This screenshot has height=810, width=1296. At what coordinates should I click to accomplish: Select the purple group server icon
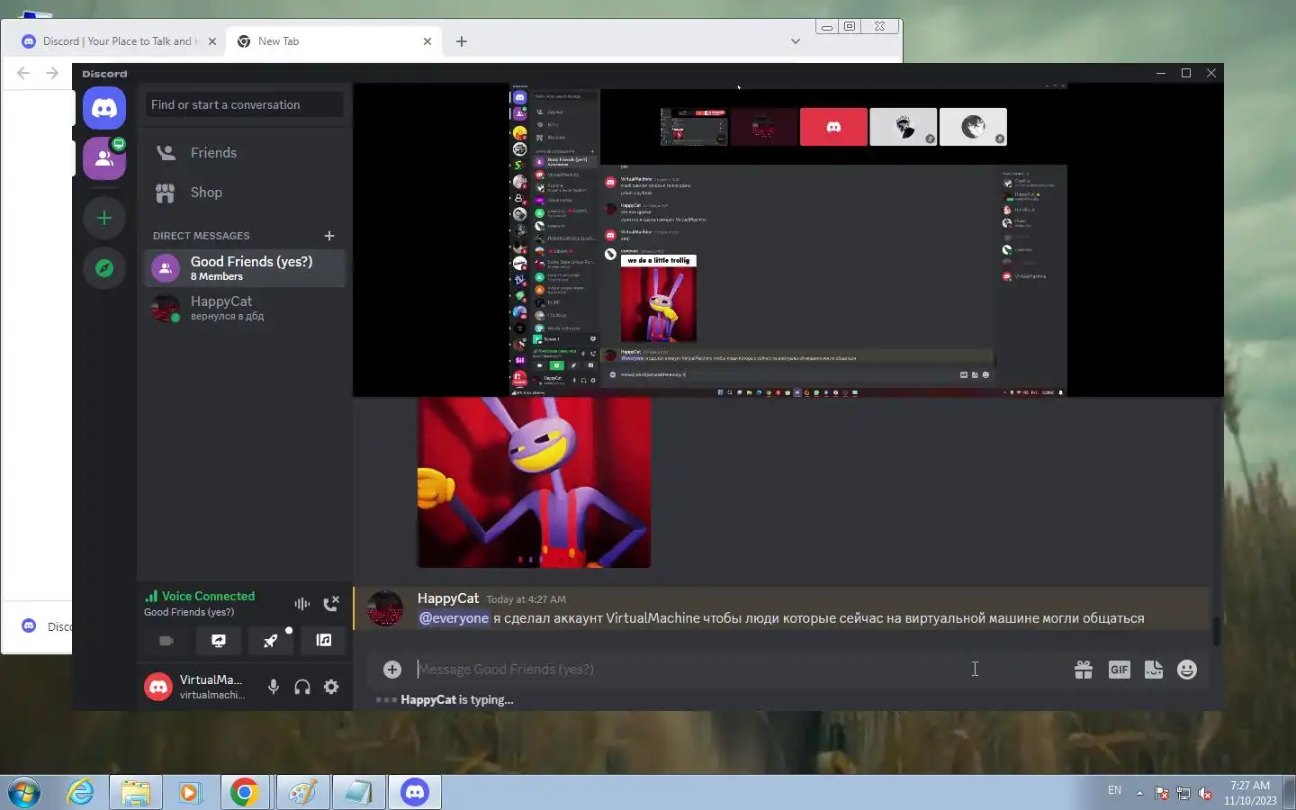pyautogui.click(x=104, y=158)
